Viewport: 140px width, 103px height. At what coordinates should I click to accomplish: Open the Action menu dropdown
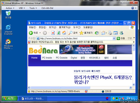10,8
